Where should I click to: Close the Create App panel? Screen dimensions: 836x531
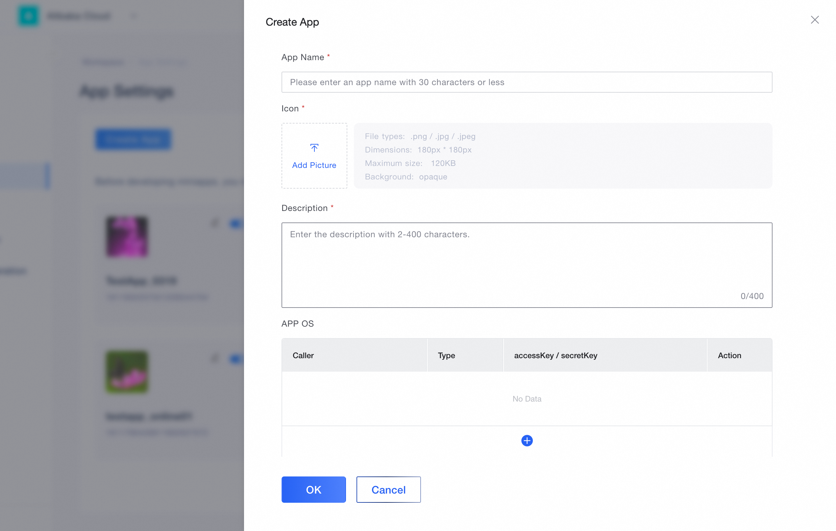point(815,20)
